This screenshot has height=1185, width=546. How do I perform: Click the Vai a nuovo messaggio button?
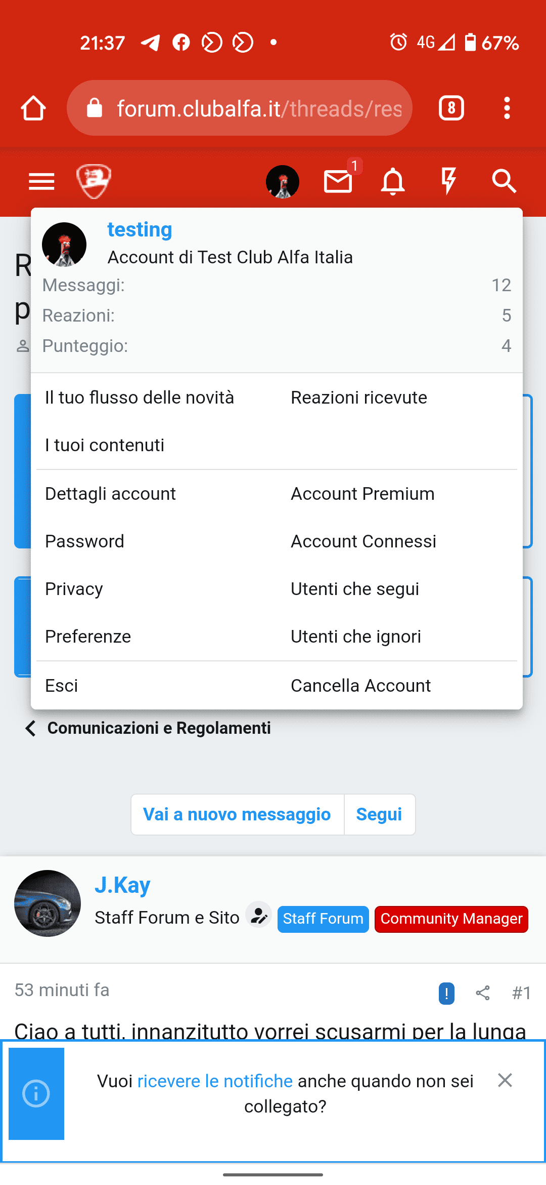pyautogui.click(x=237, y=814)
